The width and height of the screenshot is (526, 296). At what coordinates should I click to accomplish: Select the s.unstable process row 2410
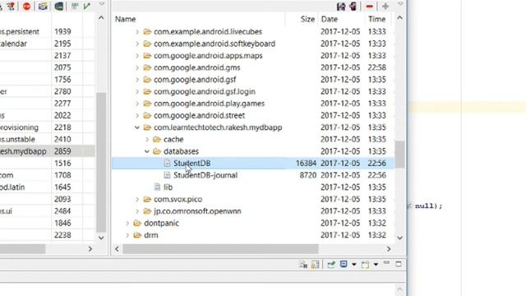tap(48, 139)
